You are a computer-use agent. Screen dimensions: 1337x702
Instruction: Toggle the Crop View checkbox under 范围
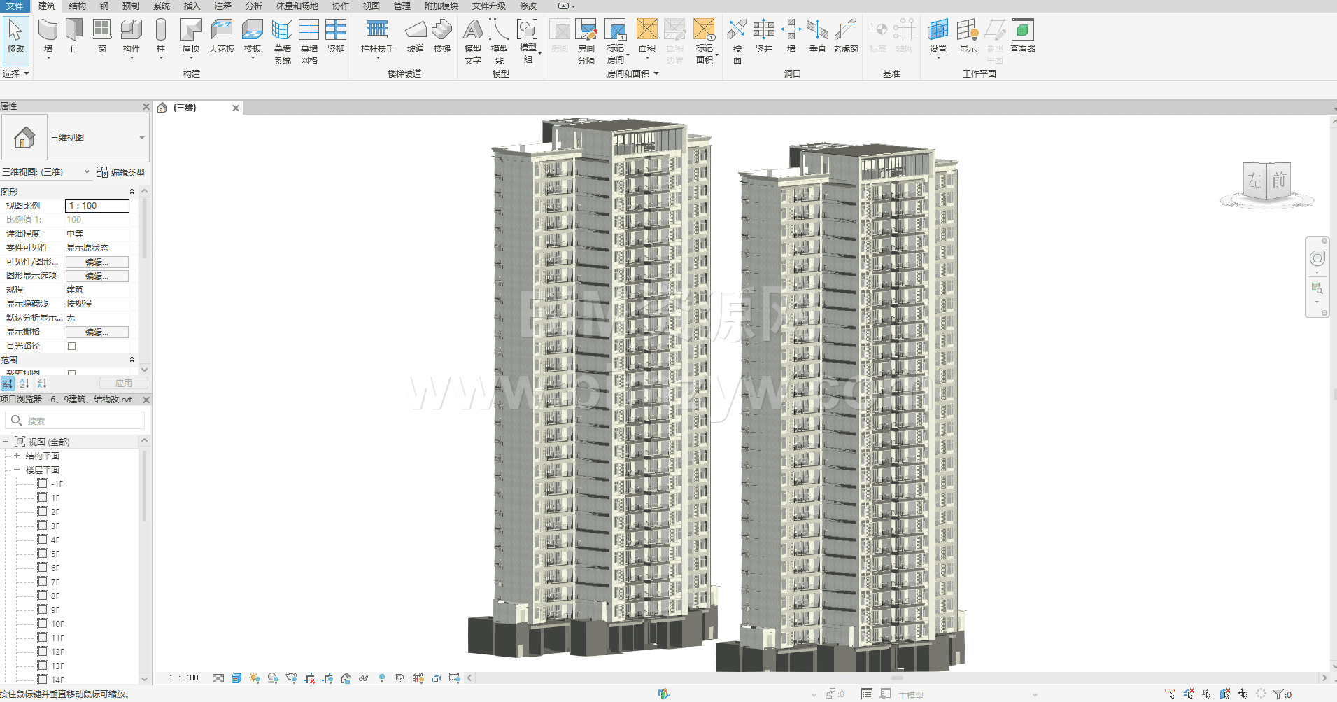point(71,373)
